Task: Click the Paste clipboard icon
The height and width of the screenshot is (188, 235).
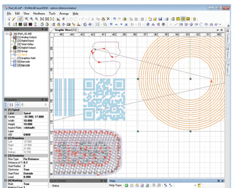Action: (103, 19)
